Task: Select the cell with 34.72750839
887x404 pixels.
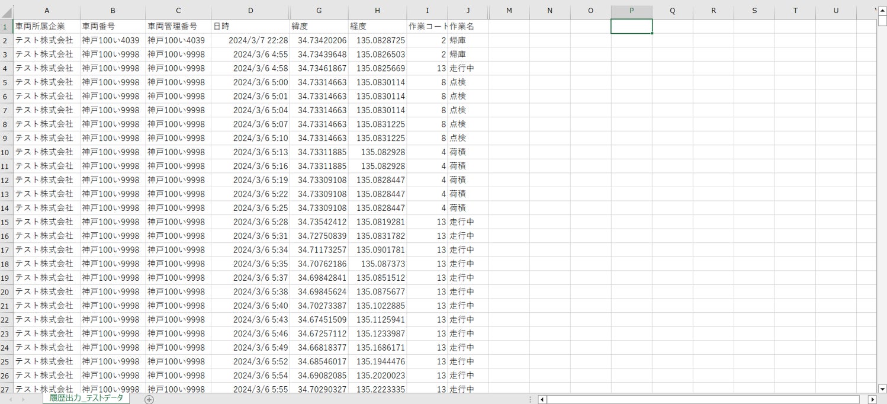Action: click(319, 236)
